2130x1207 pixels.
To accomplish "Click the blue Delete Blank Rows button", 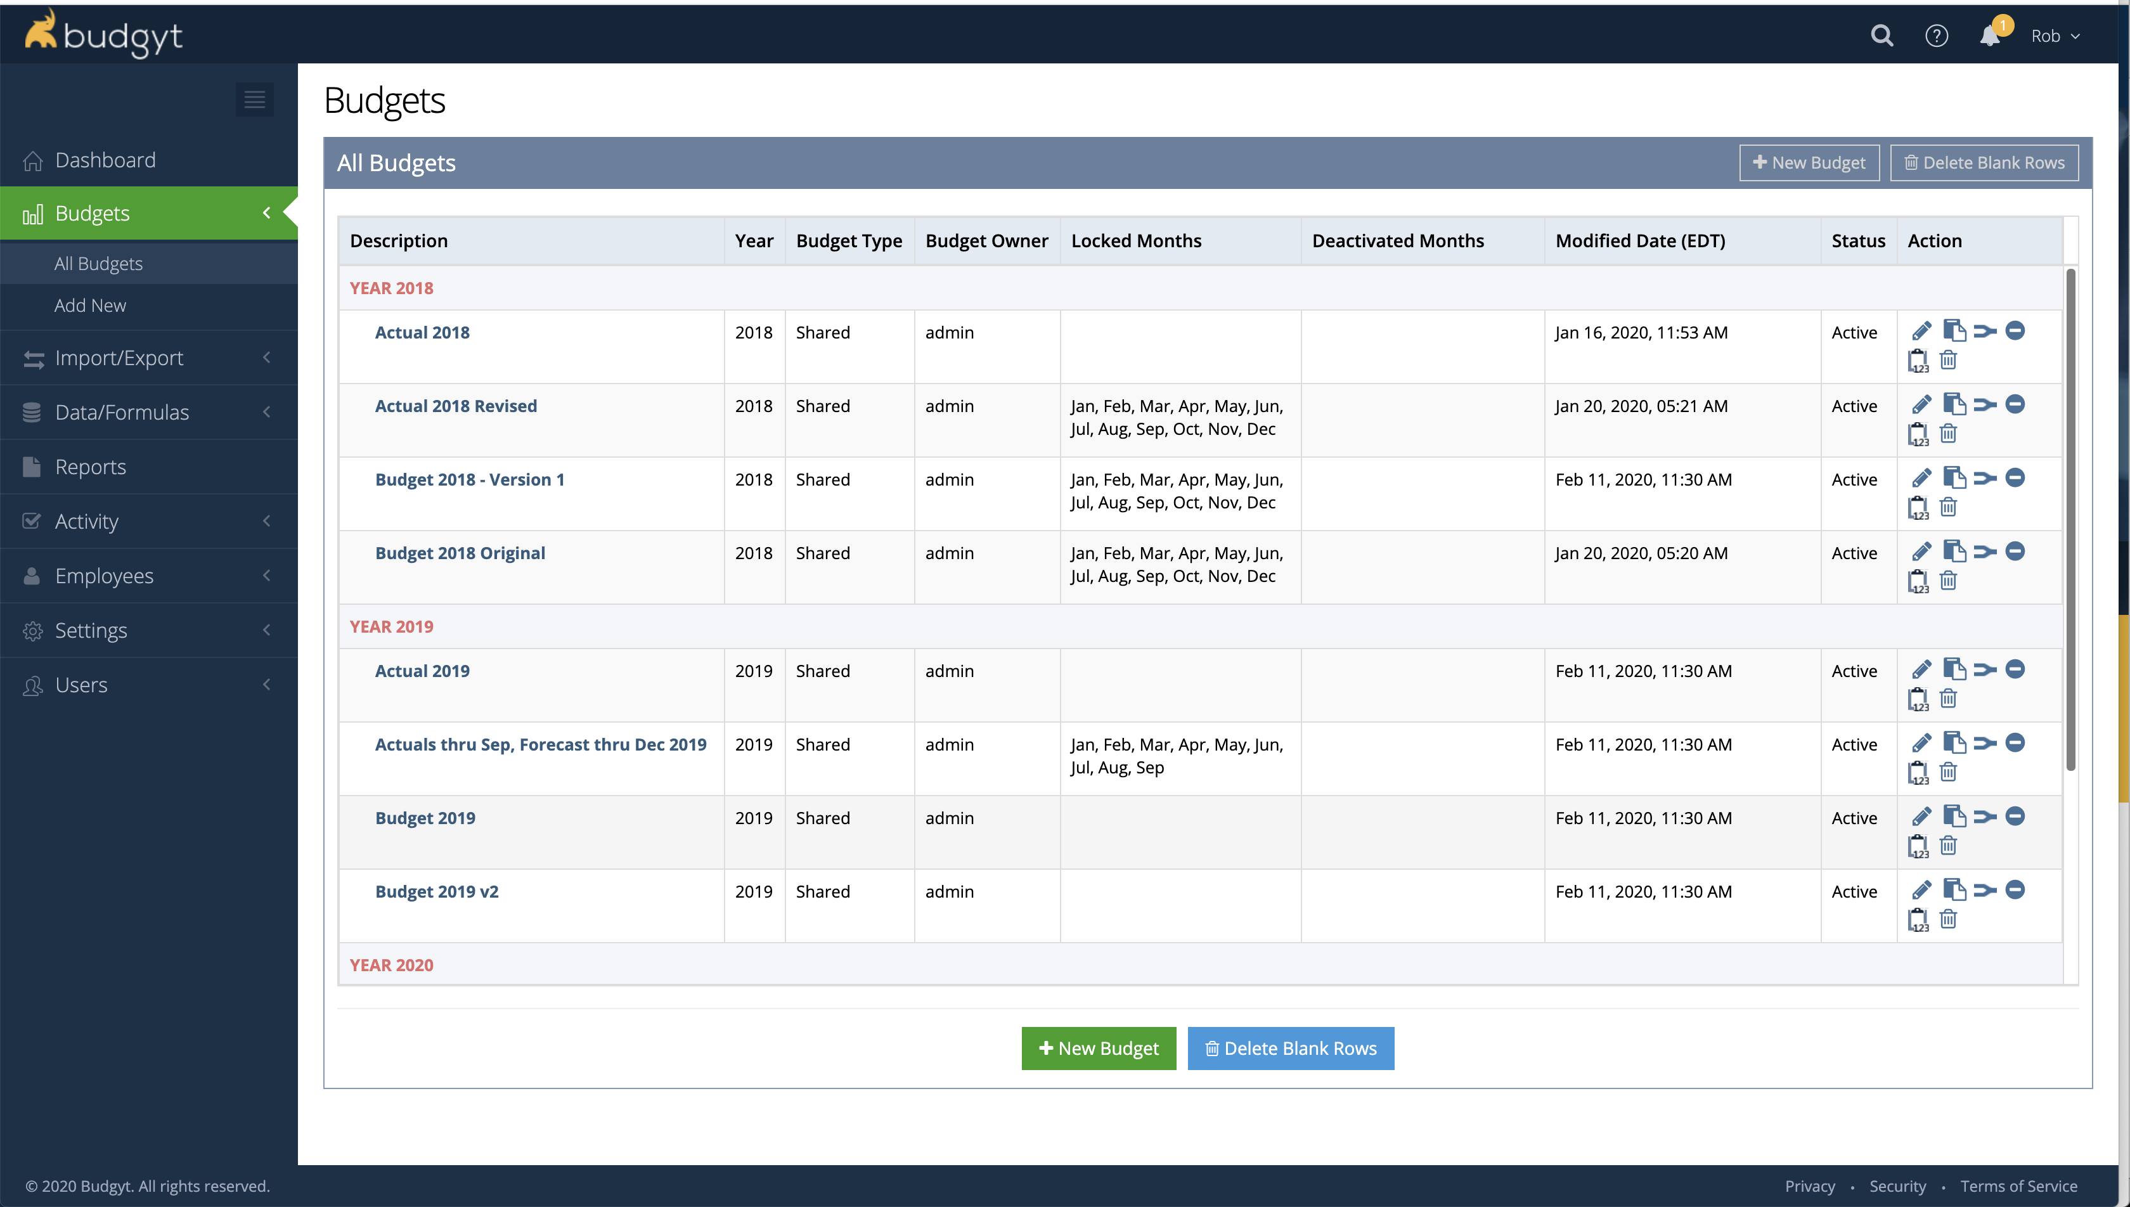I will pyautogui.click(x=1291, y=1049).
